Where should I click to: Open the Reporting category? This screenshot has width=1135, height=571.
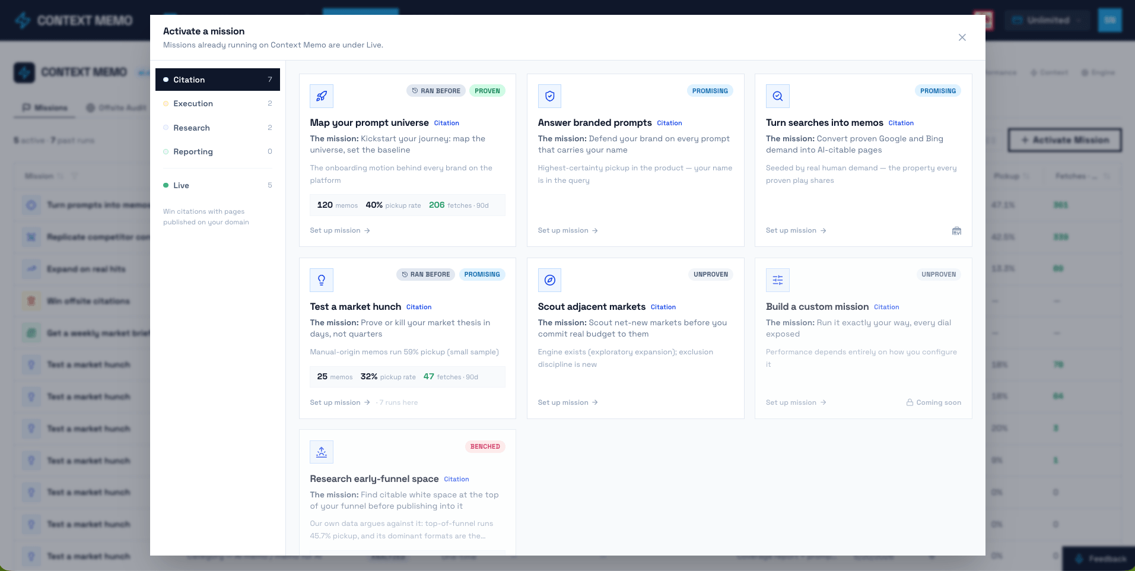pos(218,151)
